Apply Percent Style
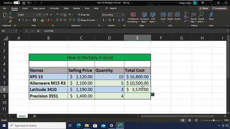The image size is (230, 129). pos(110,20)
